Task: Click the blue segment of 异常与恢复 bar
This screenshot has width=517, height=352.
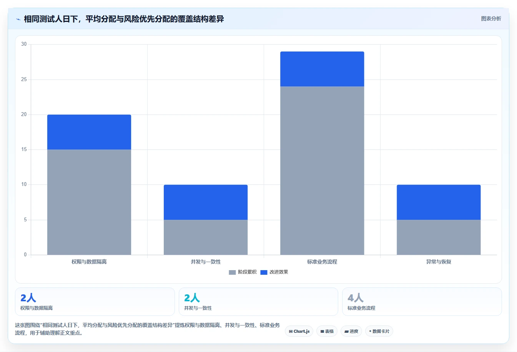Action: (x=439, y=202)
